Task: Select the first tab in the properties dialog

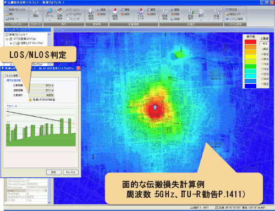Action: [x=11, y=75]
